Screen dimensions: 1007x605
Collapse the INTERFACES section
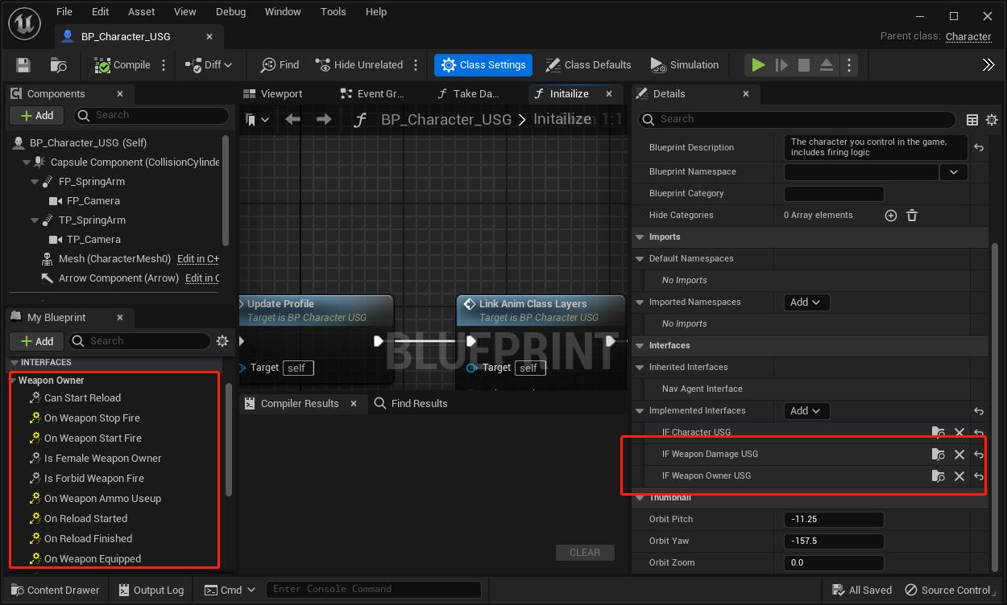coord(15,363)
